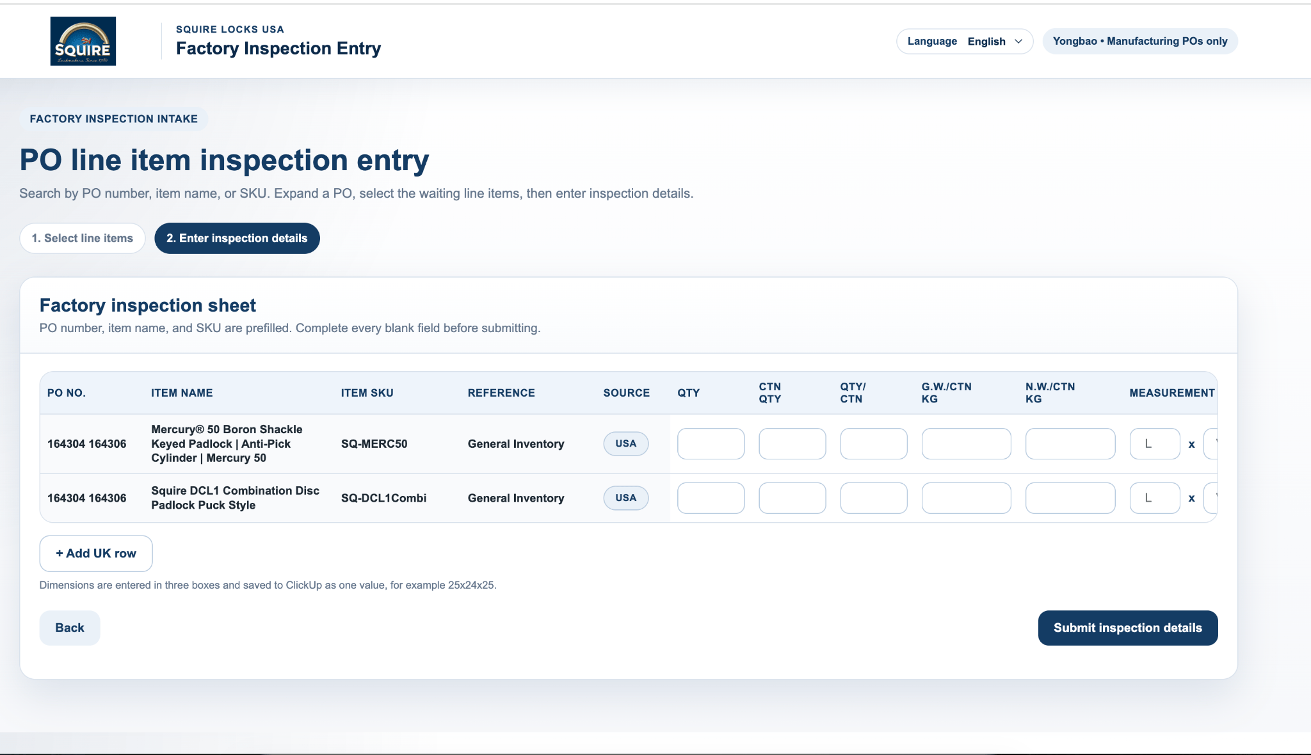The width and height of the screenshot is (1311, 755).
Task: Click G.W./CTN KG field for SQ-DCL1Combi row
Action: (966, 498)
